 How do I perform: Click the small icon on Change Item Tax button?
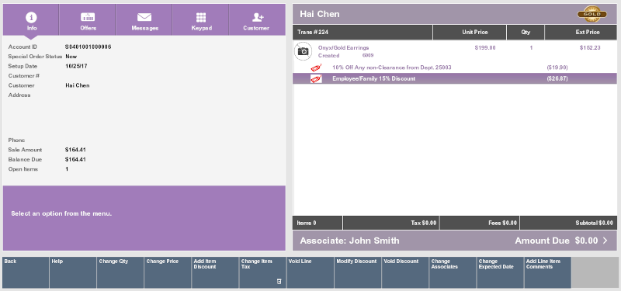[279, 282]
